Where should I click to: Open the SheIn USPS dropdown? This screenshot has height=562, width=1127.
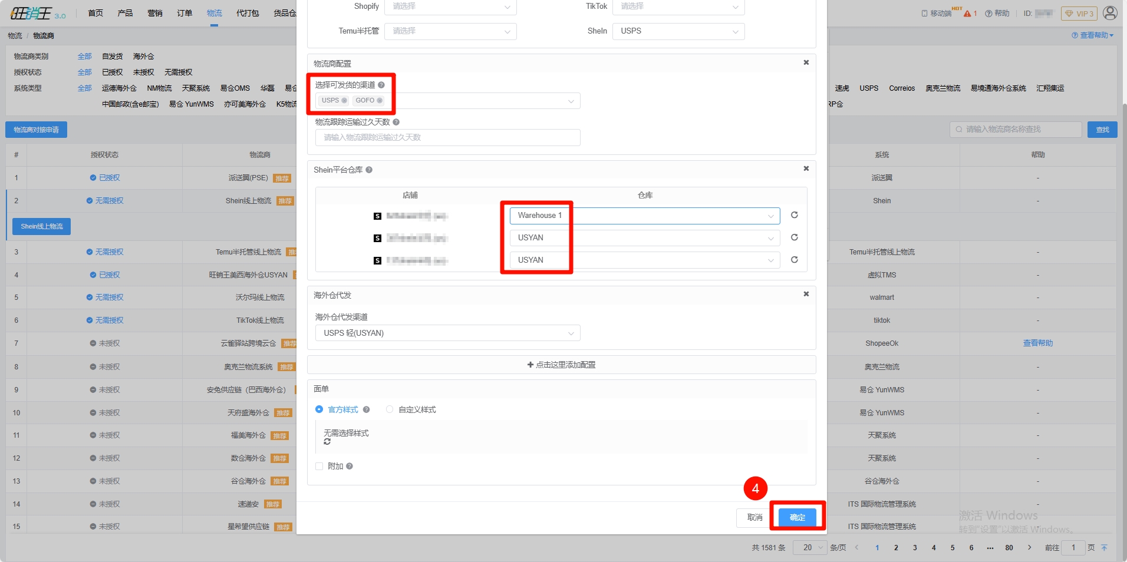(678, 31)
